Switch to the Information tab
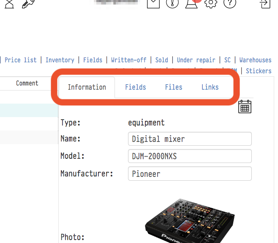The width and height of the screenshot is (278, 243). pos(87,87)
